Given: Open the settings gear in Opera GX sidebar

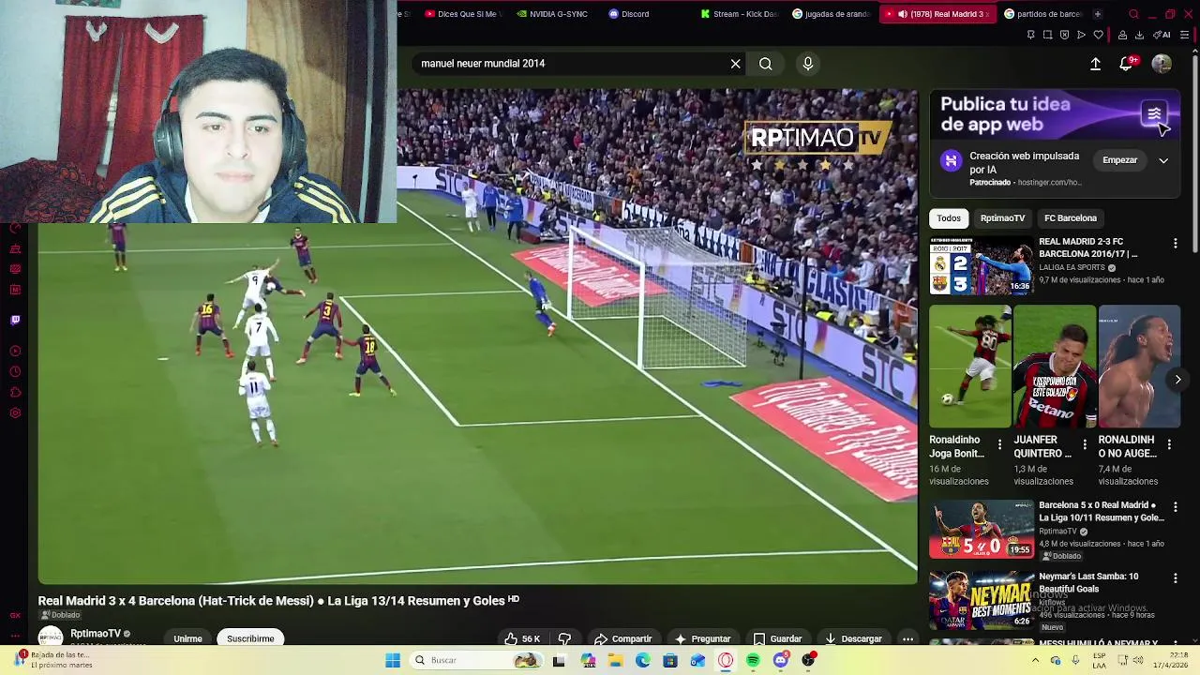Looking at the screenshot, I should click(x=15, y=413).
